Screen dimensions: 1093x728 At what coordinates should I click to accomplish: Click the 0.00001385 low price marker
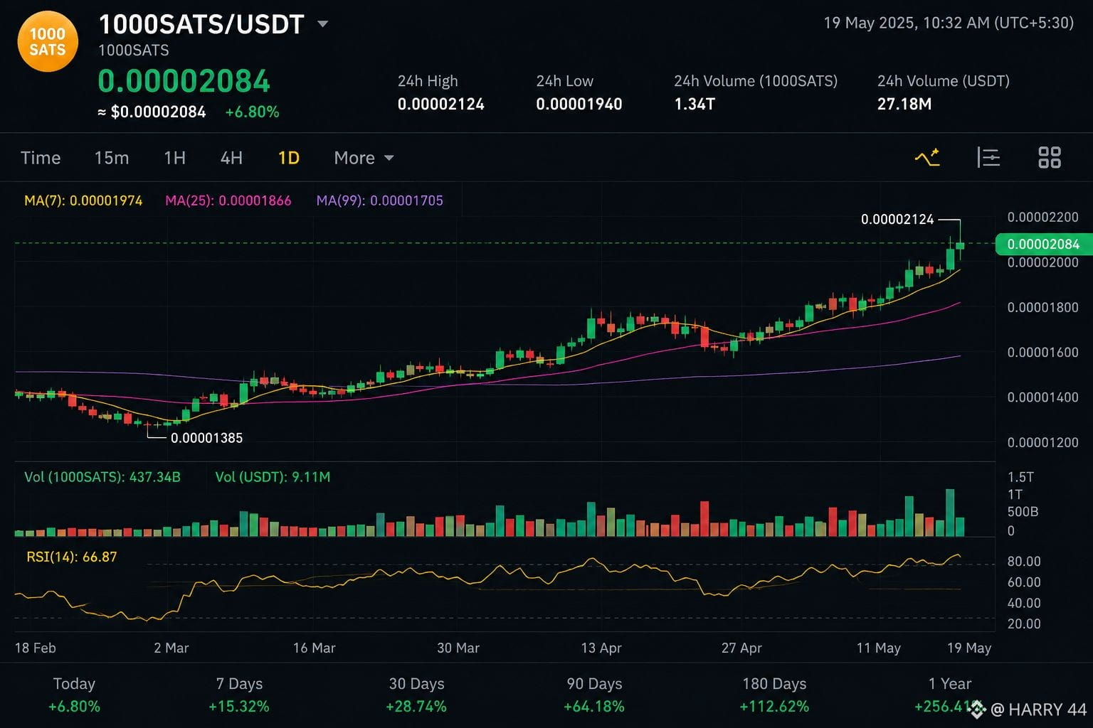(206, 438)
